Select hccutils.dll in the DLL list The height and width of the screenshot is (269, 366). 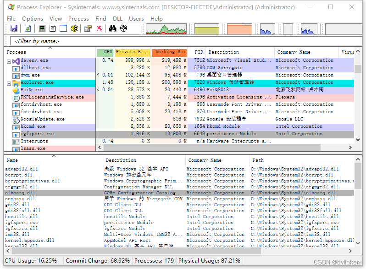(179, 217)
